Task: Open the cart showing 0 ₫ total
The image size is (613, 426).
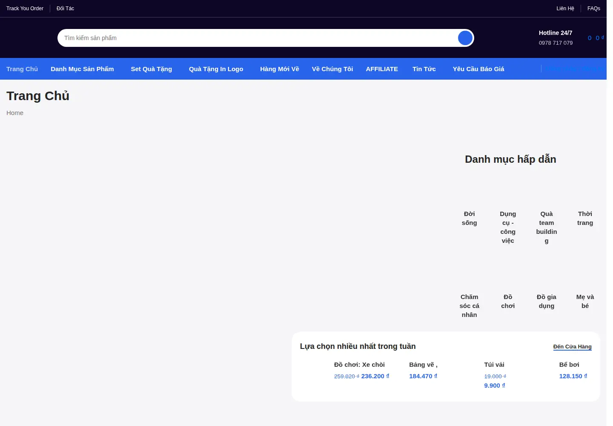Action: tap(596, 38)
